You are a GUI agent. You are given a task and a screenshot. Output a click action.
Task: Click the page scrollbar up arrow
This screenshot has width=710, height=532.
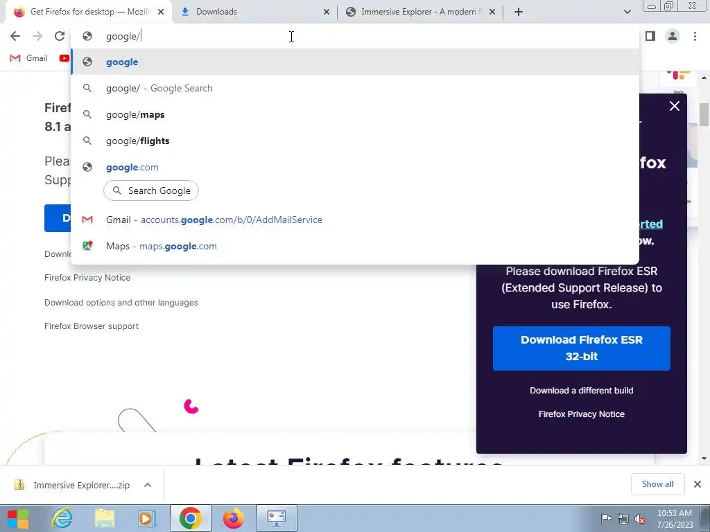pyautogui.click(x=704, y=78)
